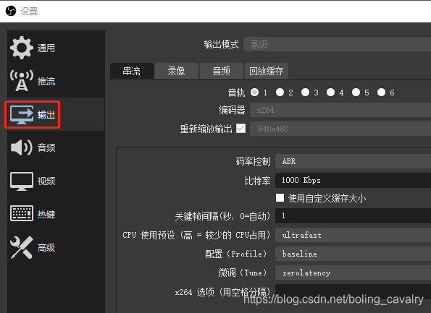Select audio track 5 radio button
Viewport: 431px width, 313px height.
pyautogui.click(x=356, y=93)
